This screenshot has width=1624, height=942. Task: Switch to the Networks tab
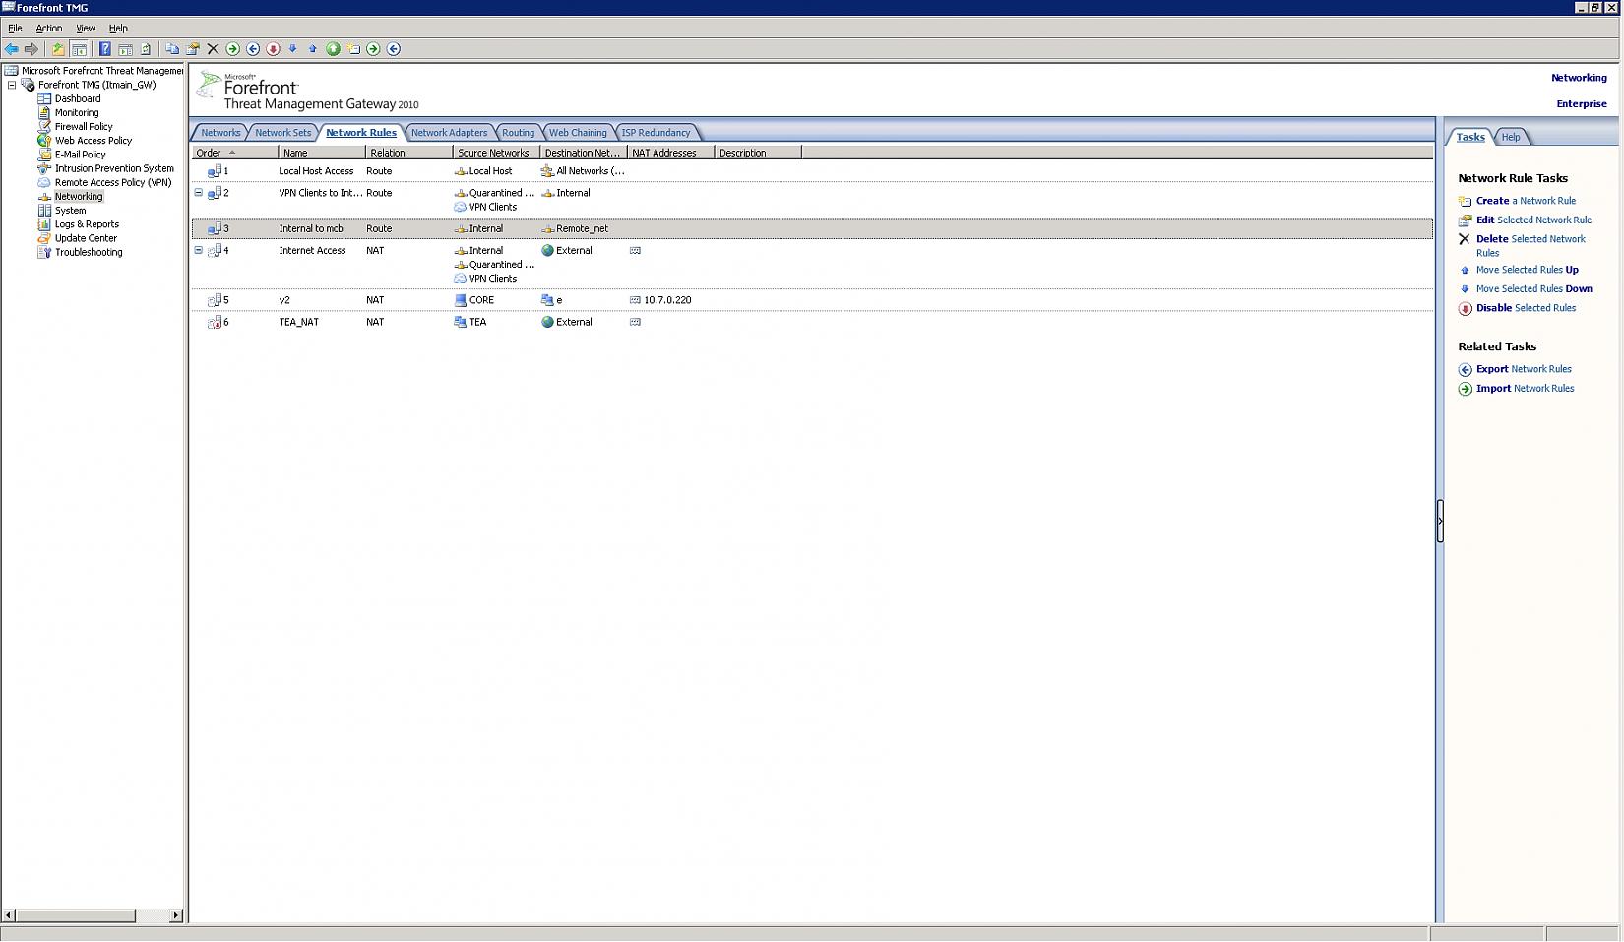pyautogui.click(x=220, y=133)
